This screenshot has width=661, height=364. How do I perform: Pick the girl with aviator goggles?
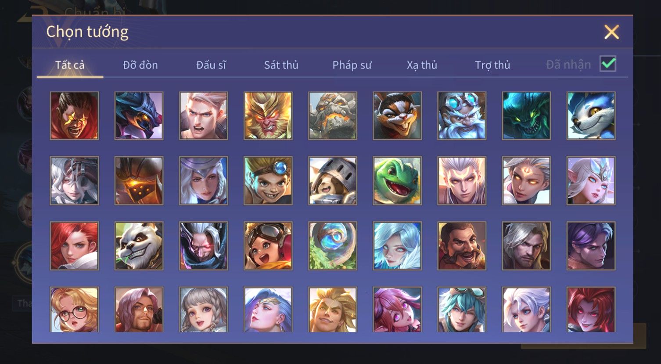click(x=268, y=246)
